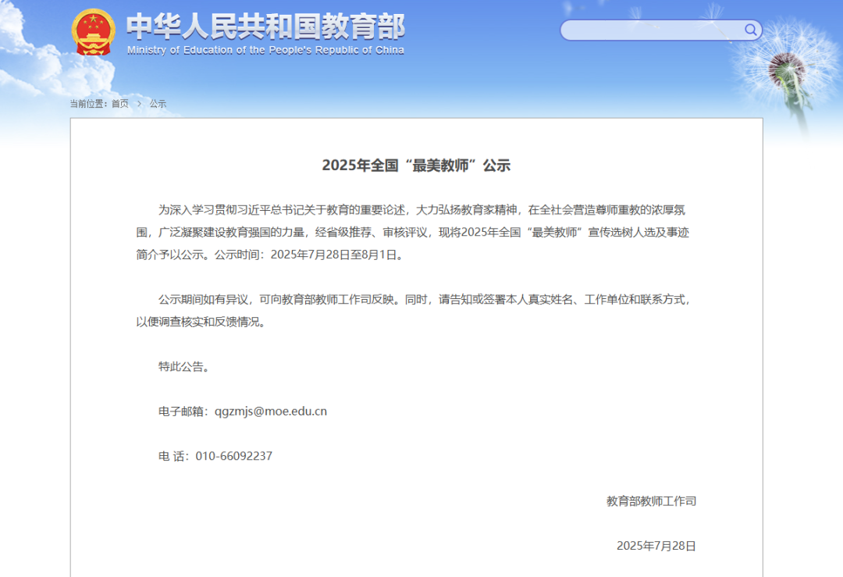The height and width of the screenshot is (577, 843).
Task: Click the breadcrumb chevron separator
Action: pos(139,104)
